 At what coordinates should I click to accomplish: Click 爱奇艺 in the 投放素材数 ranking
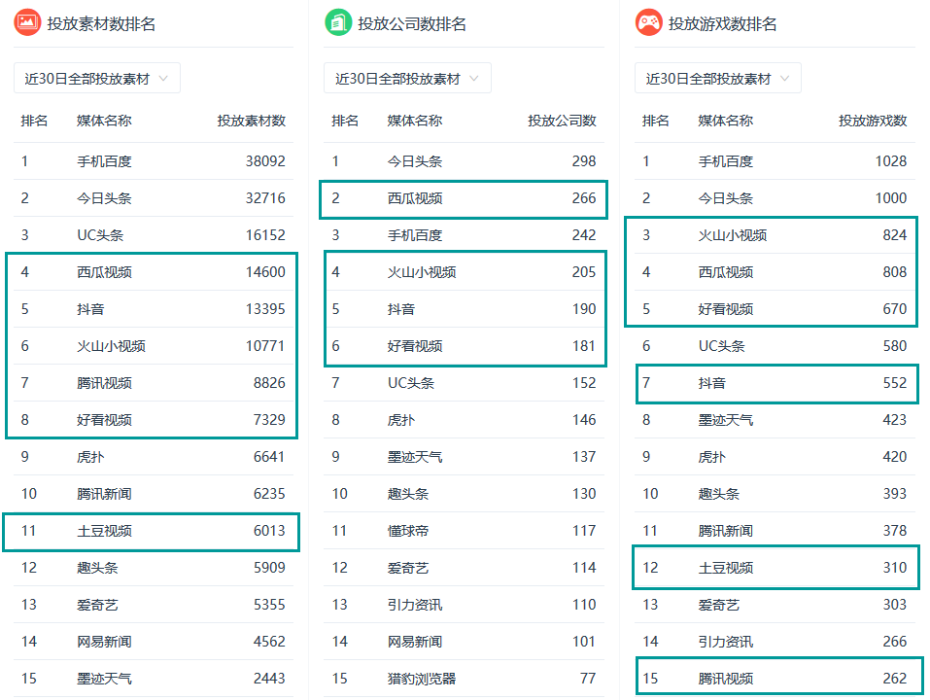coord(97,605)
